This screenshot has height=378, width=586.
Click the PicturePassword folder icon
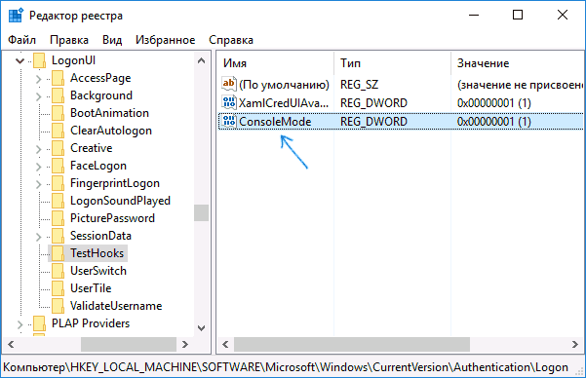58,218
